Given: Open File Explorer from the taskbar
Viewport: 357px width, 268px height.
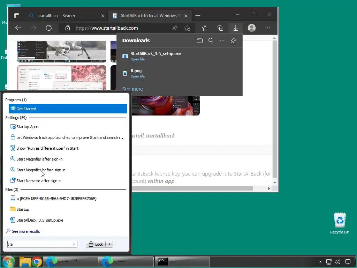Looking at the screenshot, I should 25,262.
